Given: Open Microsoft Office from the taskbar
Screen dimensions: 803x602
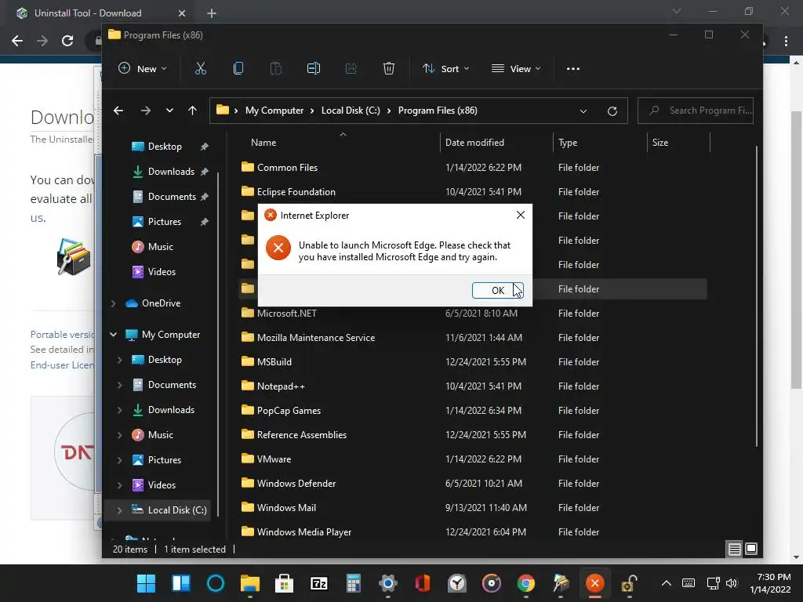Looking at the screenshot, I should click(x=423, y=583).
